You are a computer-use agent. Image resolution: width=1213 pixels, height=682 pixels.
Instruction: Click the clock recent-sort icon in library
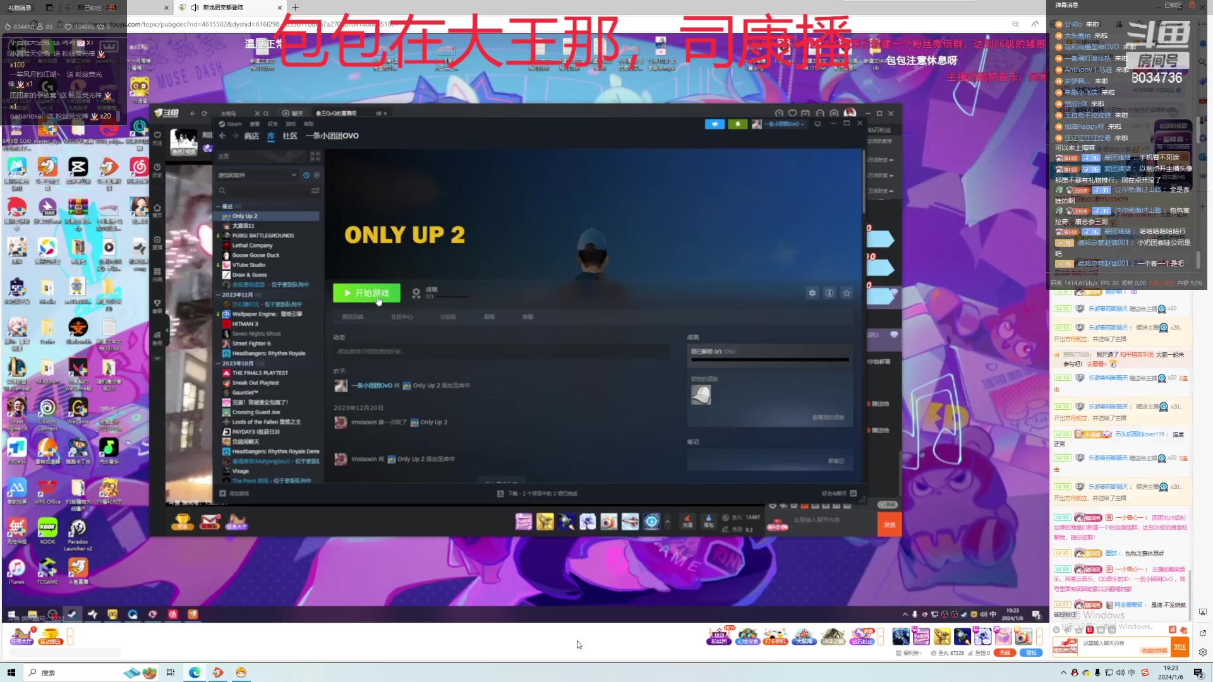[x=306, y=175]
